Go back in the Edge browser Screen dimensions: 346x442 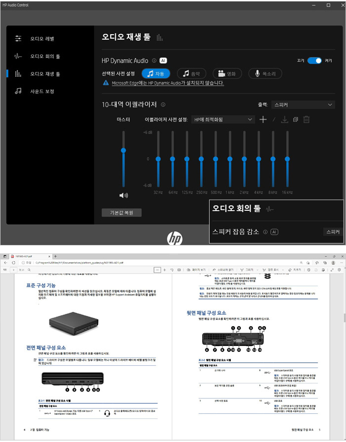[5, 263]
